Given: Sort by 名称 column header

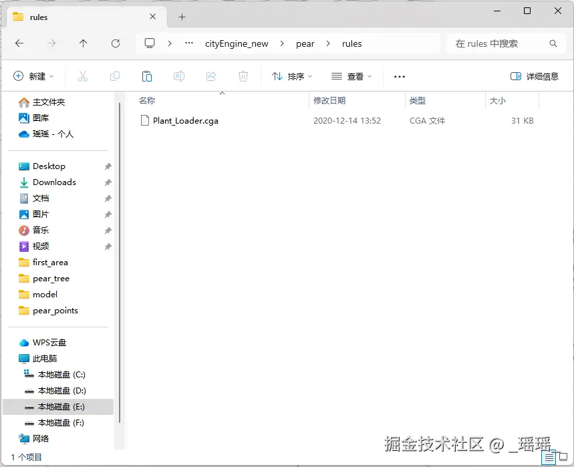Looking at the screenshot, I should click(x=147, y=101).
